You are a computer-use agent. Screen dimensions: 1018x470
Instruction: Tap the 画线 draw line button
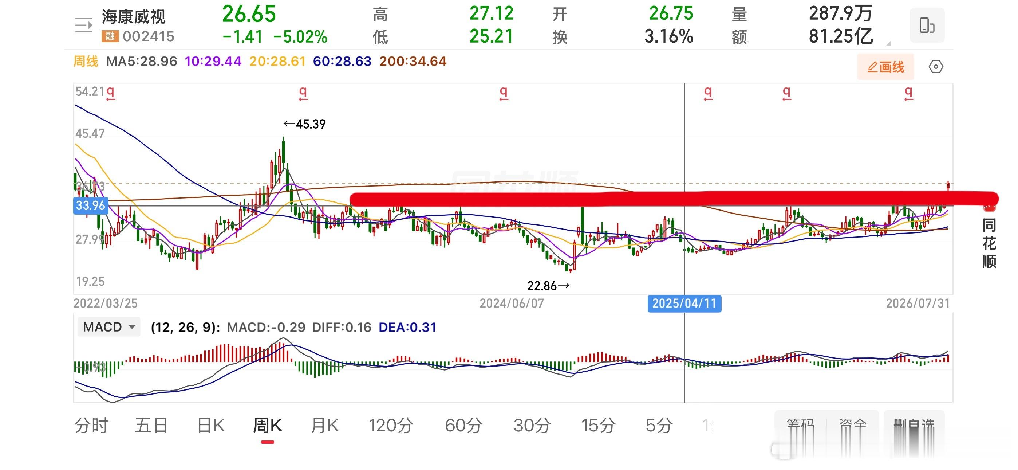[x=885, y=66]
